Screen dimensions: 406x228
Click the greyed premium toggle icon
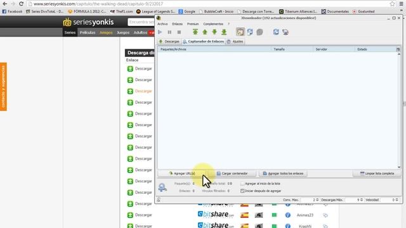pyautogui.click(x=259, y=32)
